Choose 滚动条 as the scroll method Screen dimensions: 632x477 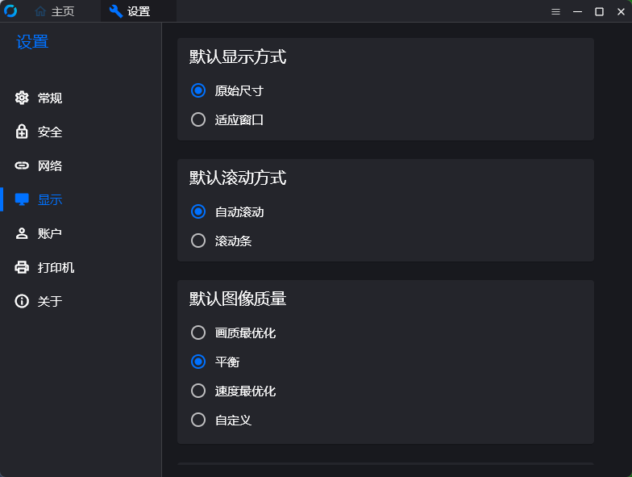pyautogui.click(x=198, y=241)
